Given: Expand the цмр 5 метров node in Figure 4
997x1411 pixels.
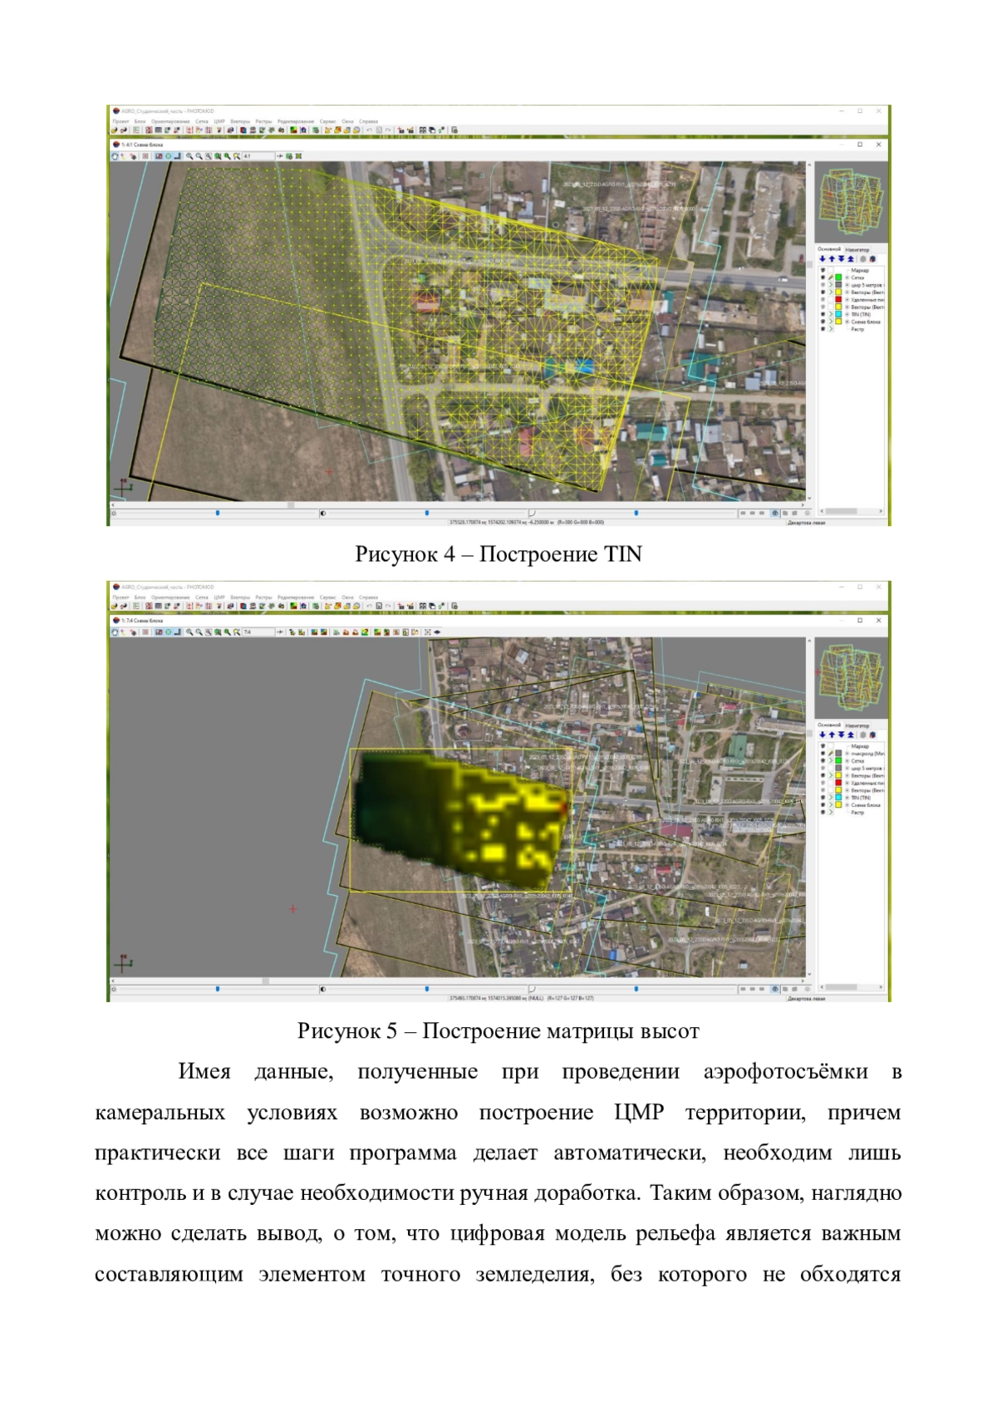Looking at the screenshot, I should [847, 285].
